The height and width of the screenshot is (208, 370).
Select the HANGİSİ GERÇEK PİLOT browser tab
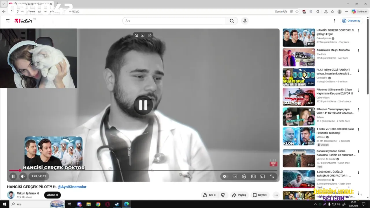point(31,4)
